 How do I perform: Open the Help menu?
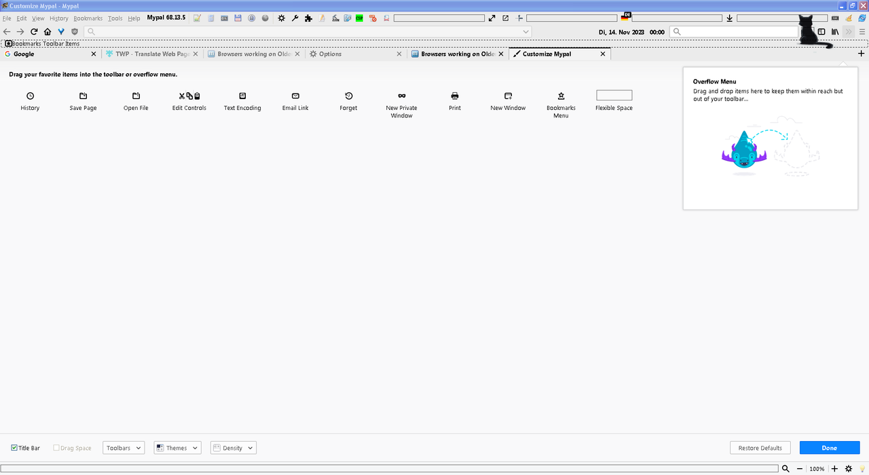point(134,18)
